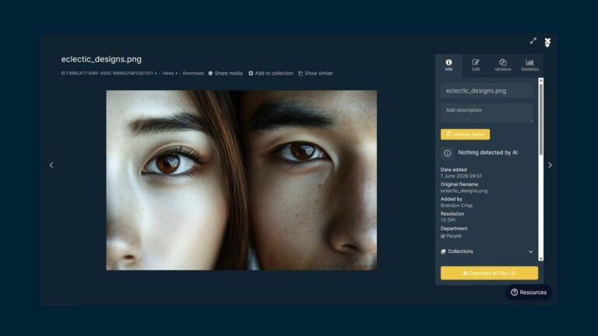Click Add to collection

[x=271, y=73]
